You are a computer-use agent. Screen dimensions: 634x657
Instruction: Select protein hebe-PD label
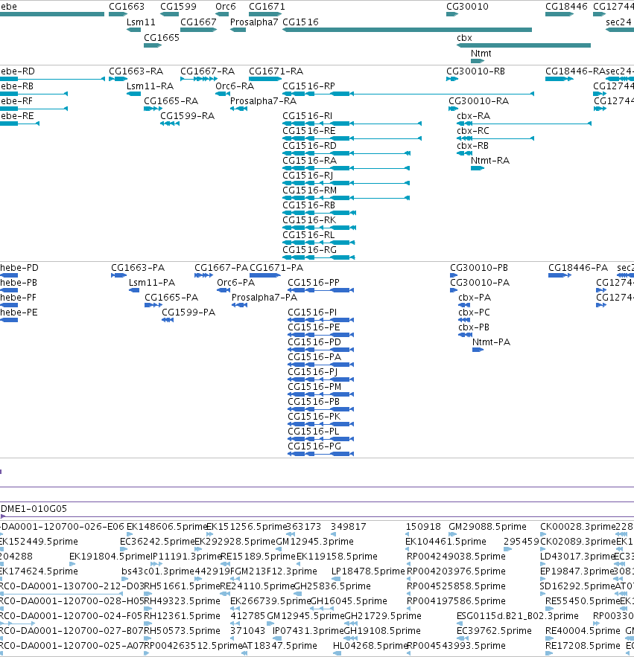point(19,268)
